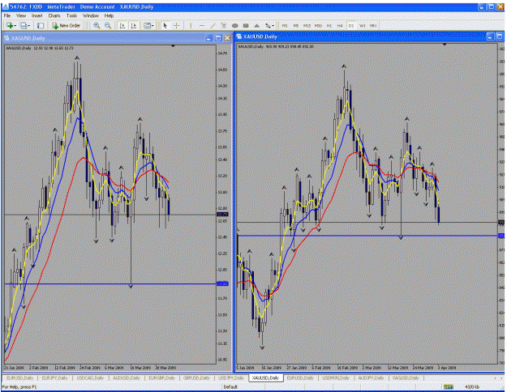The width and height of the screenshot is (507, 392).
Task: Select the blue horizontal line in XAUUSD chart
Action: (367, 236)
